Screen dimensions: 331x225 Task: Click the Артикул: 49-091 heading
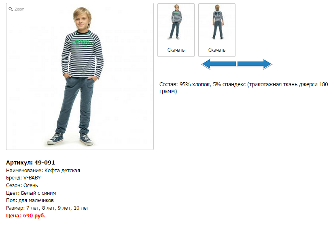point(30,162)
